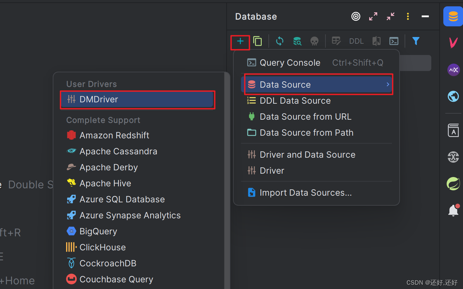Select Couchbase Query data source
Viewport: 463px width, 289px height.
(x=138, y=279)
